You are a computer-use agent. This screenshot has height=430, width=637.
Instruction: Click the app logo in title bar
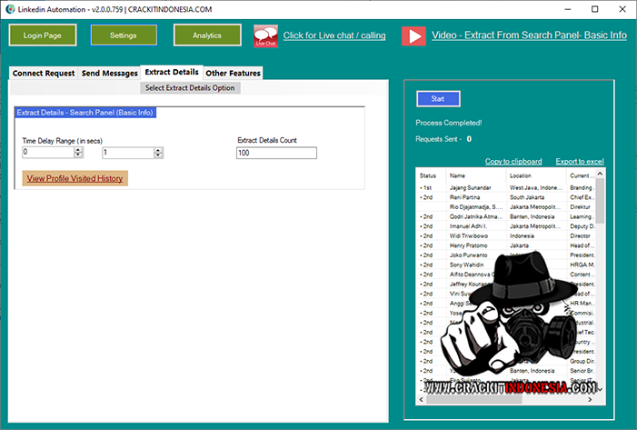[10, 8]
